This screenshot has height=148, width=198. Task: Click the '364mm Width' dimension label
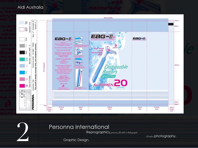click(x=108, y=18)
